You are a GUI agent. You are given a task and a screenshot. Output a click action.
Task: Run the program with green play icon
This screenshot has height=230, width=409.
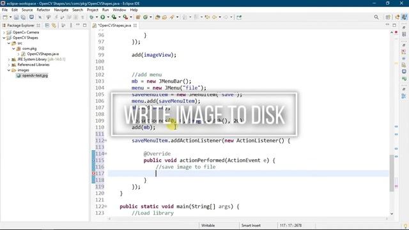(x=103, y=17)
